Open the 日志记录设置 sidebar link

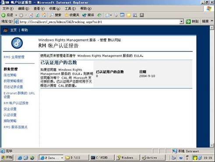click(x=13, y=87)
